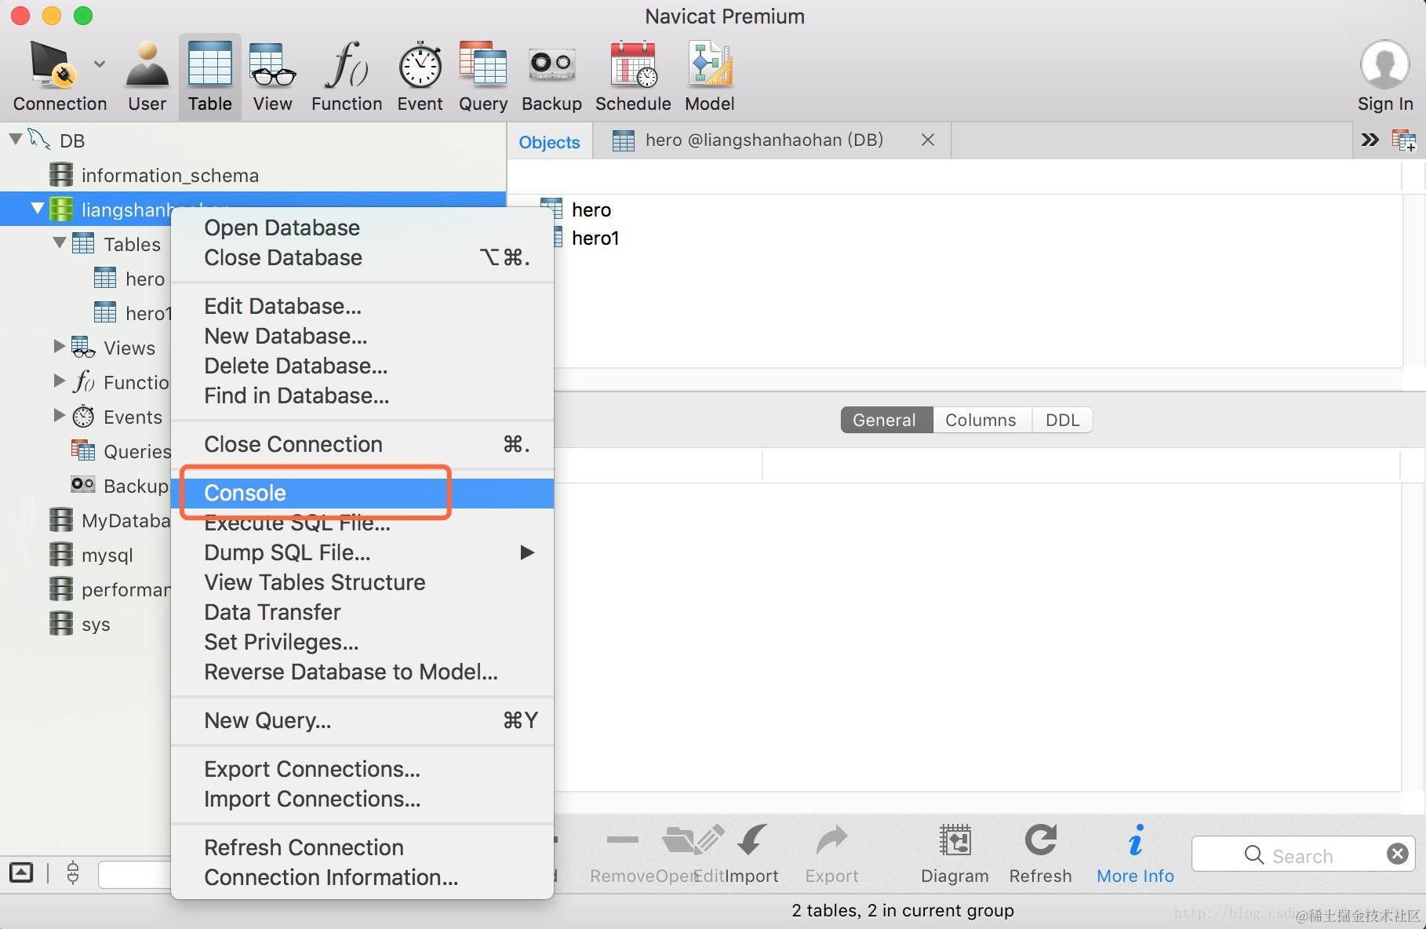Screen dimensions: 1426x929
Task: Click the Export button in bottom bar
Action: tap(831, 854)
